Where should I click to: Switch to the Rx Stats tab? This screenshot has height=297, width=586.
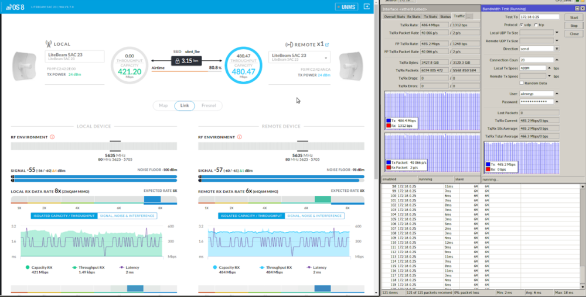coord(414,16)
